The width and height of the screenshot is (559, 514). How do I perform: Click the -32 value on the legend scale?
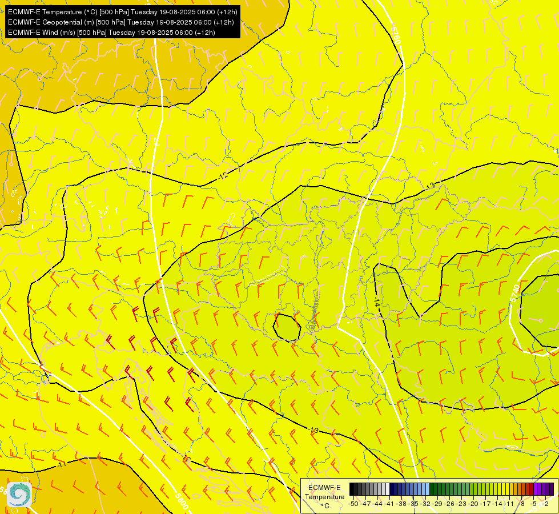(425, 504)
